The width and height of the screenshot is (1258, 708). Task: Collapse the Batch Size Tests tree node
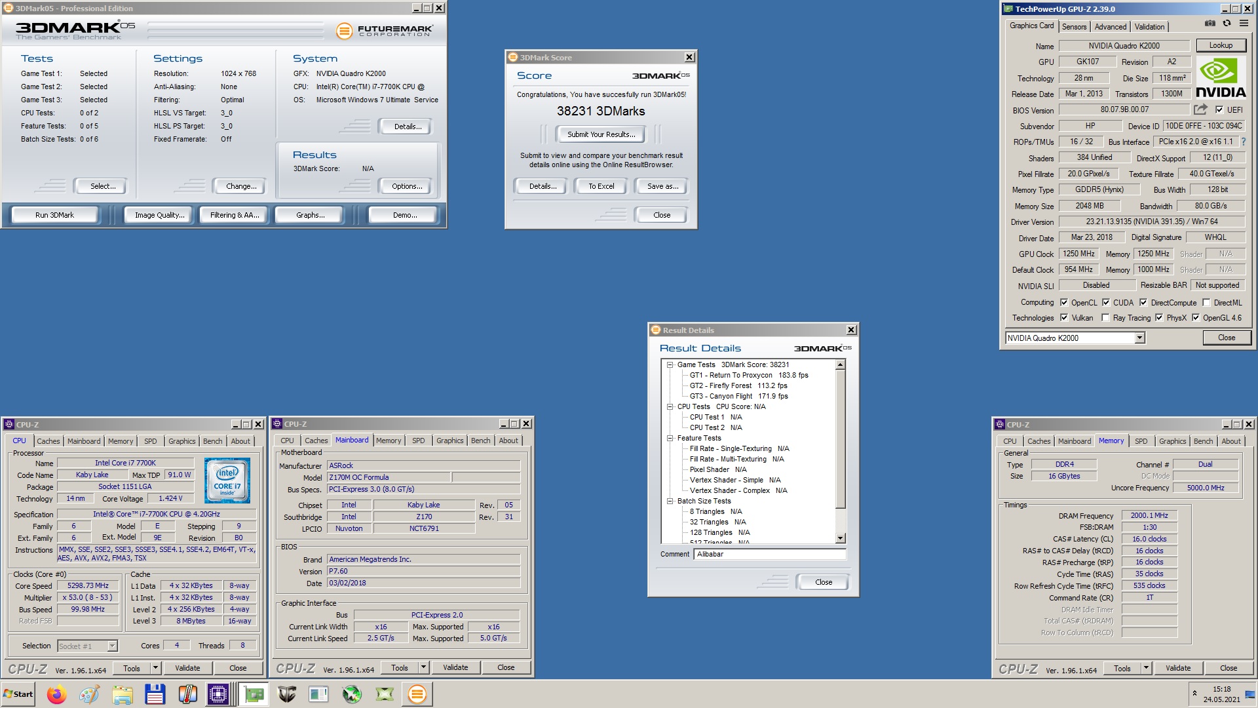click(670, 501)
